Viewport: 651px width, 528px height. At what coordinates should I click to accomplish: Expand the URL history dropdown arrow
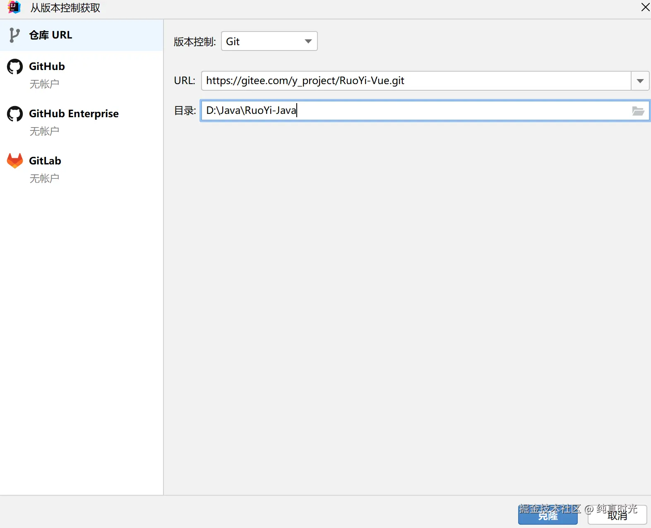pos(640,81)
